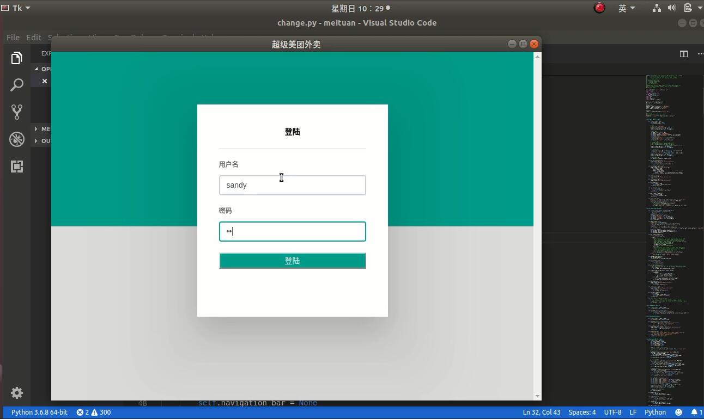Viewport: 704px width, 419px height.
Task: Select Python 3.6.8 64-bit interpreter
Action: coord(39,412)
